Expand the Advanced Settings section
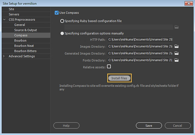 click(x=4, y=56)
